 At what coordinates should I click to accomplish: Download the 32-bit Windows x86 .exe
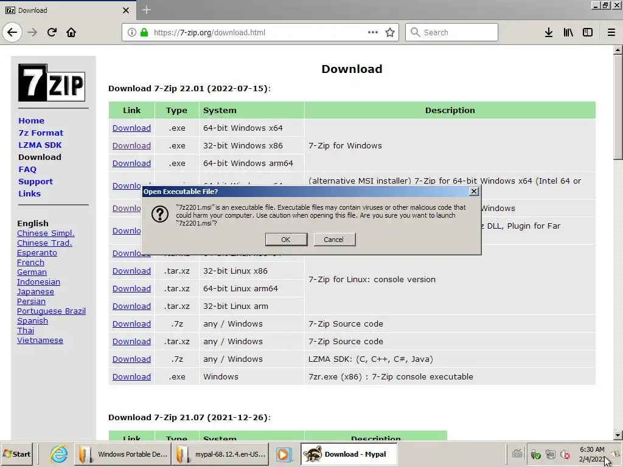[x=131, y=146]
